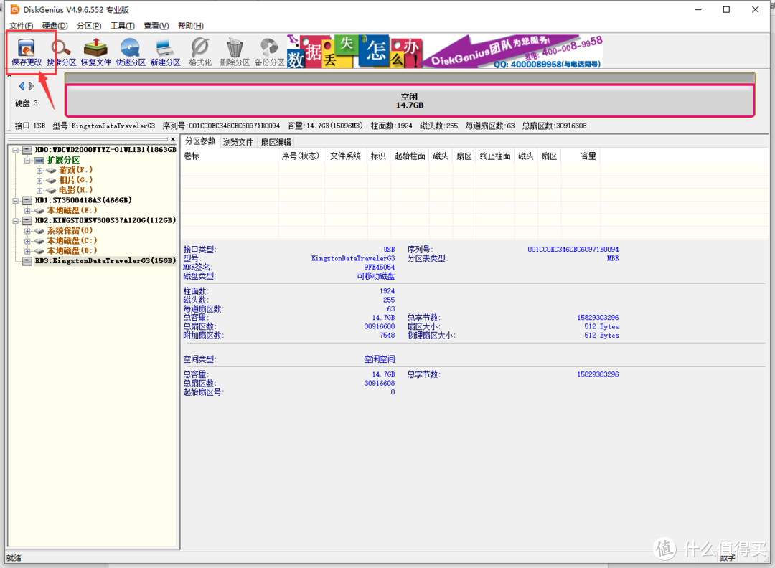
Task: Click the 可移动磁盘 disk type value
Action: [375, 276]
